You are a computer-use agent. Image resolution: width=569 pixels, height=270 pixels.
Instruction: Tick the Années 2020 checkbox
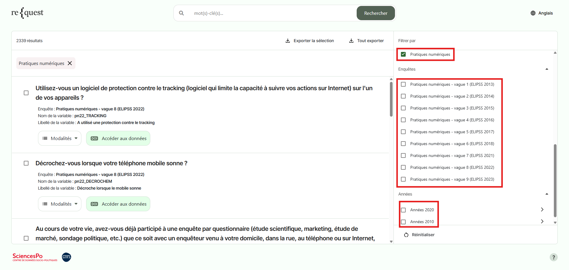click(403, 210)
